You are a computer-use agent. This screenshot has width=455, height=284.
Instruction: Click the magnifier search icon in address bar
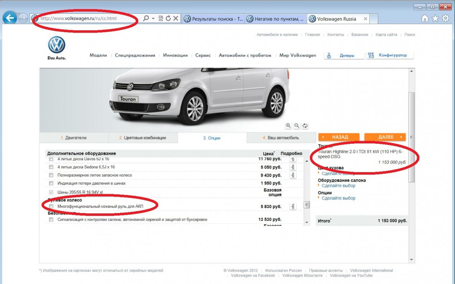coord(146,18)
